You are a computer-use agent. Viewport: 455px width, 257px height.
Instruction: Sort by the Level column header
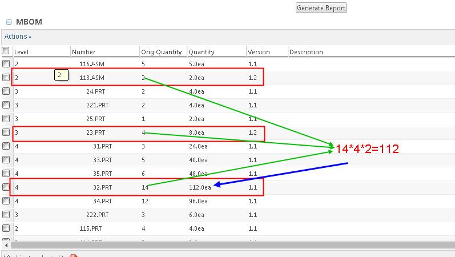[x=21, y=52]
